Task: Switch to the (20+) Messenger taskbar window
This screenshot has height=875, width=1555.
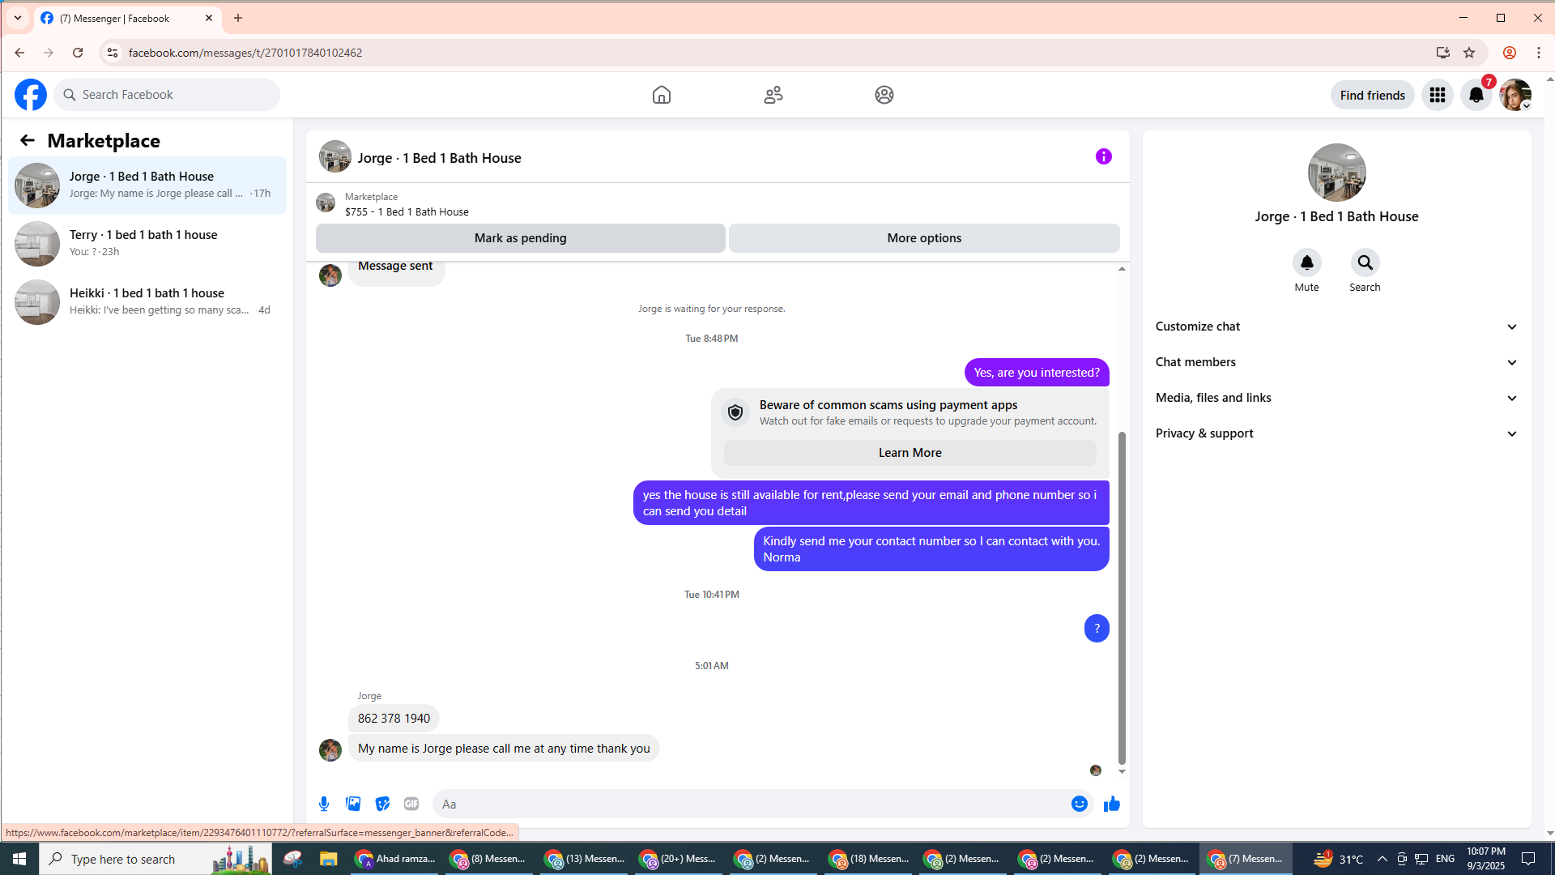Action: (x=680, y=859)
